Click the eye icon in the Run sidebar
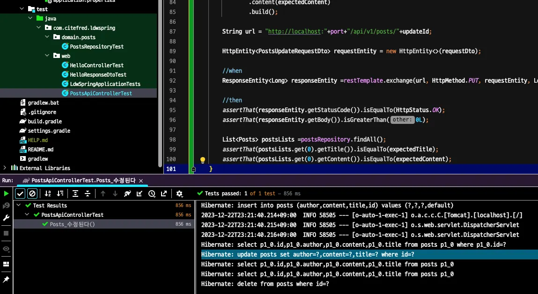538x294 pixels. [6, 249]
